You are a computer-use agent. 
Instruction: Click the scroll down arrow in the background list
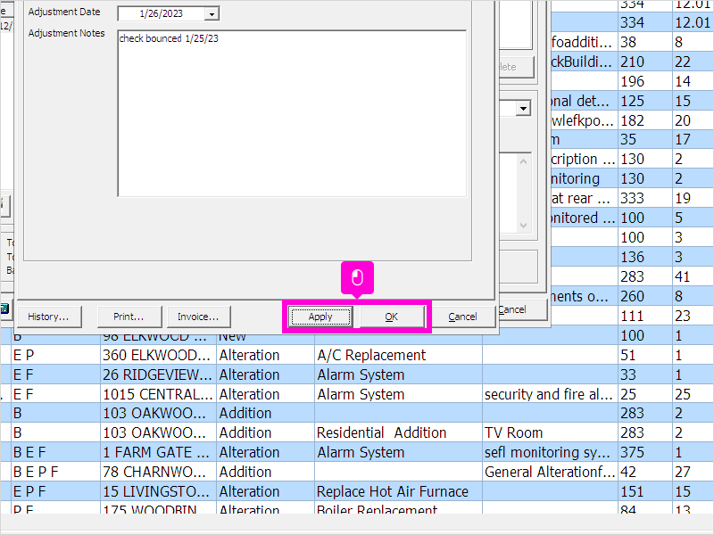coord(523,226)
